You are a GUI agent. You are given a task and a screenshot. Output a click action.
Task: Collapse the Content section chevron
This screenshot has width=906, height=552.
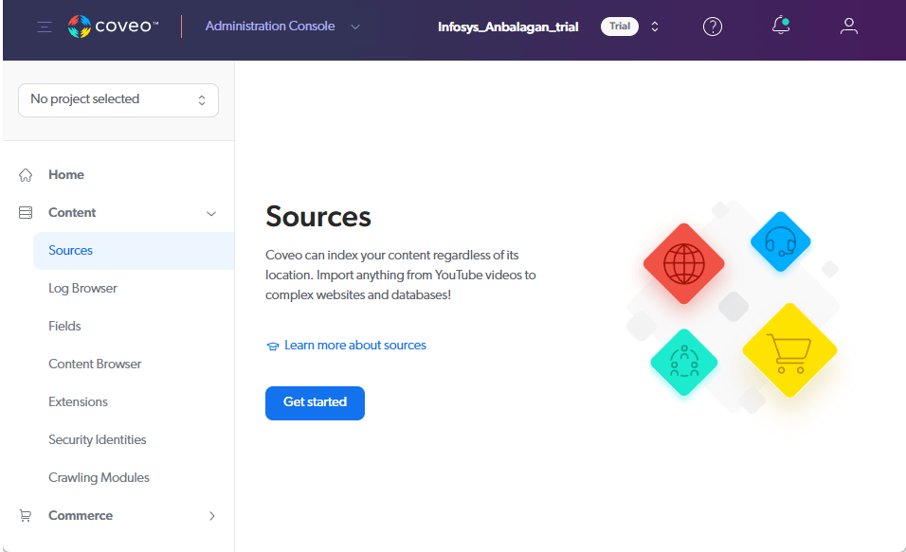[211, 213]
